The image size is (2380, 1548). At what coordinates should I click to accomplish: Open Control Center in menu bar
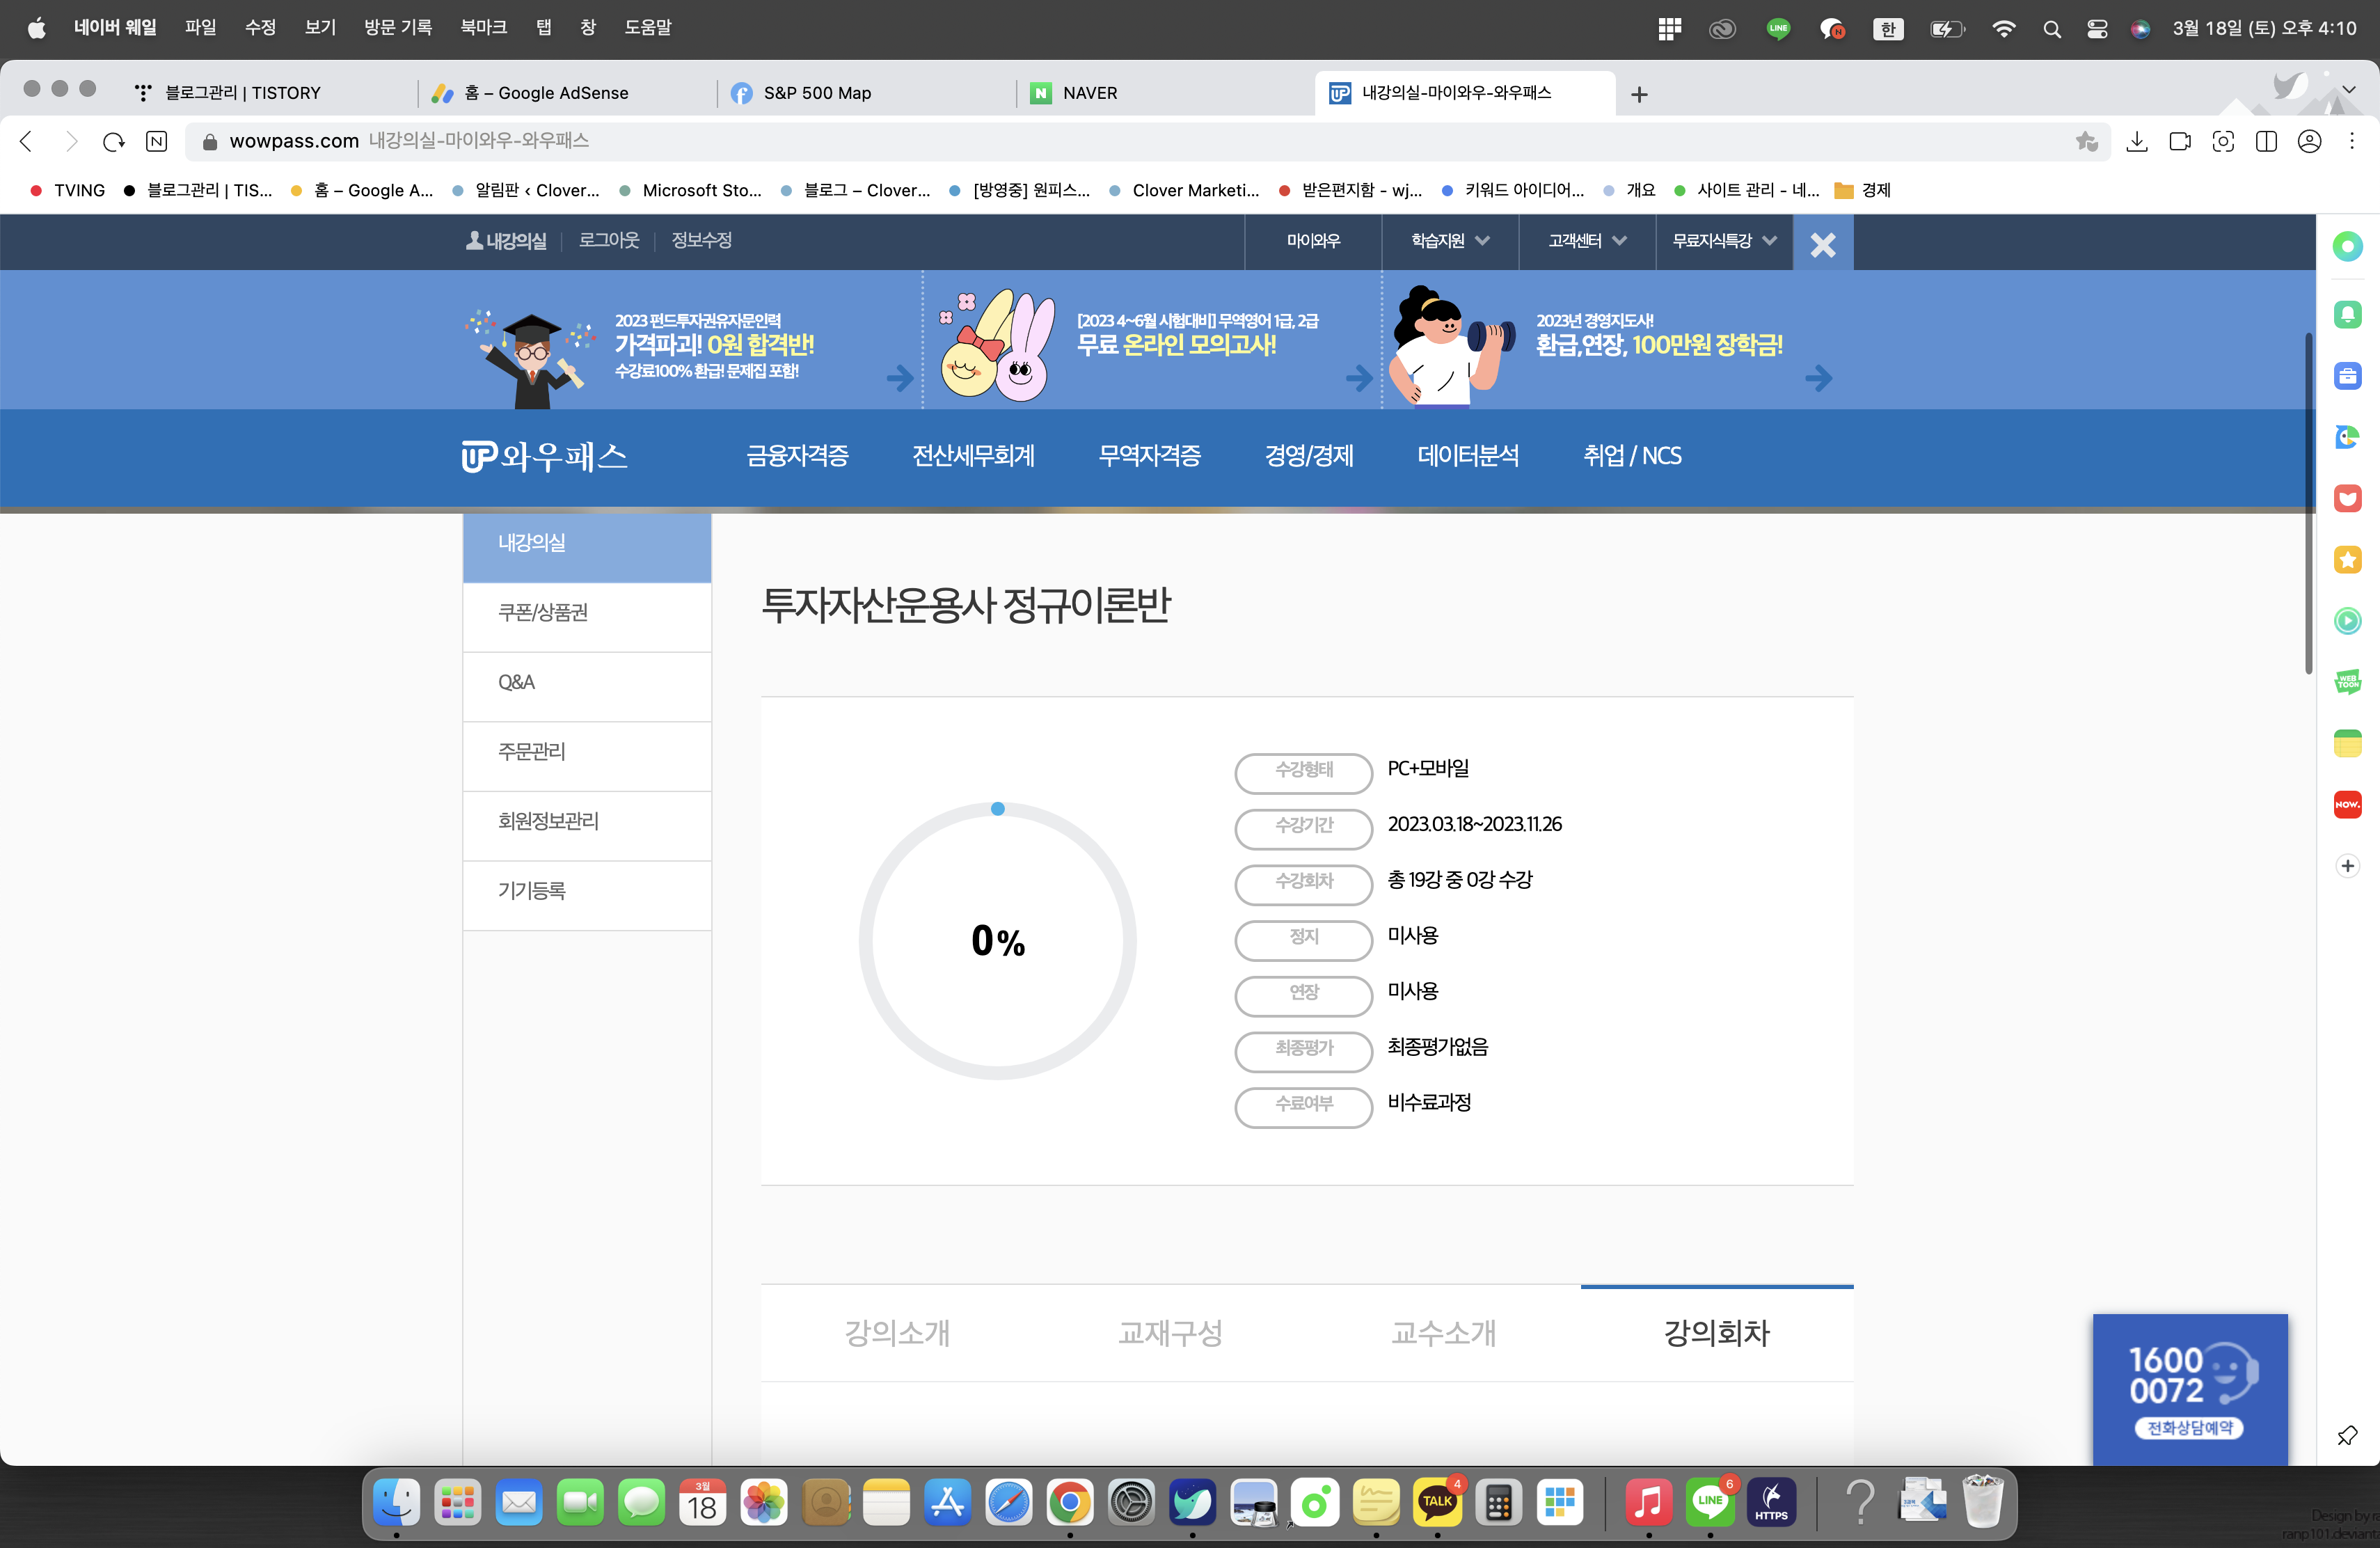pos(2096,29)
